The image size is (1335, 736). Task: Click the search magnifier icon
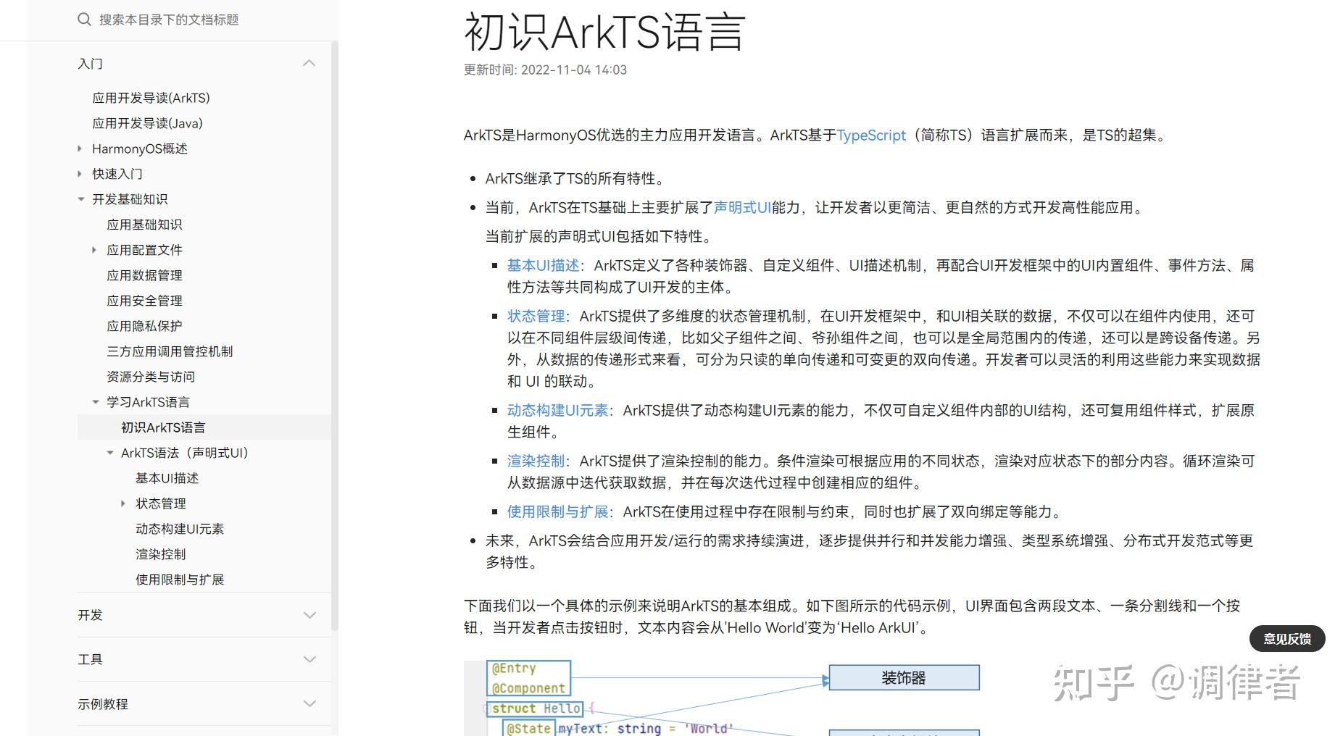[84, 20]
